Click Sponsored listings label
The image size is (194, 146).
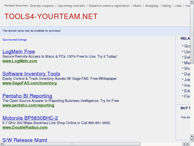15,40
